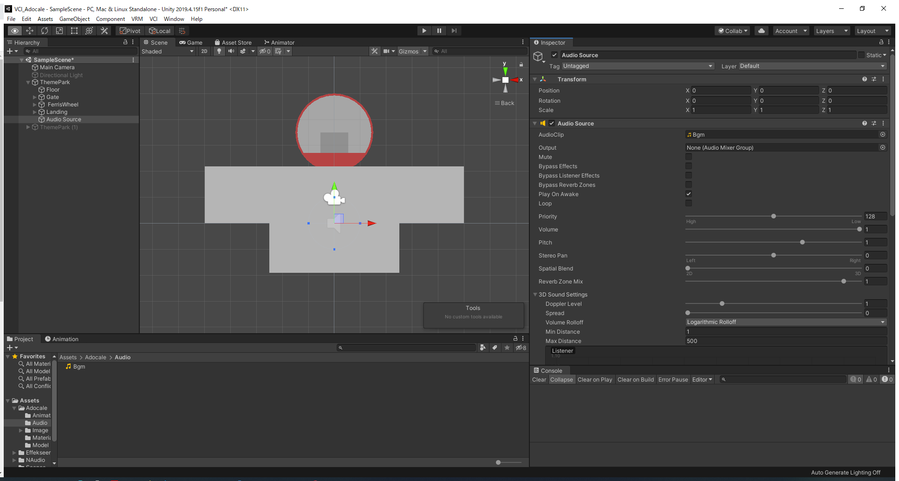Select the Hand (view) tool

[x=15, y=31]
